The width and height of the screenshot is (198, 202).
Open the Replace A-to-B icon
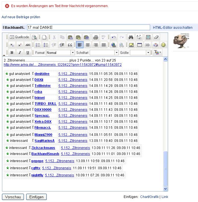pos(139,37)
